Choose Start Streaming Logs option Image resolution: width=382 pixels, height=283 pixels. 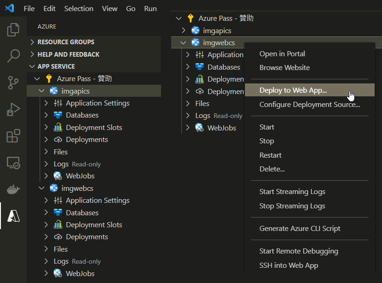[x=292, y=192]
